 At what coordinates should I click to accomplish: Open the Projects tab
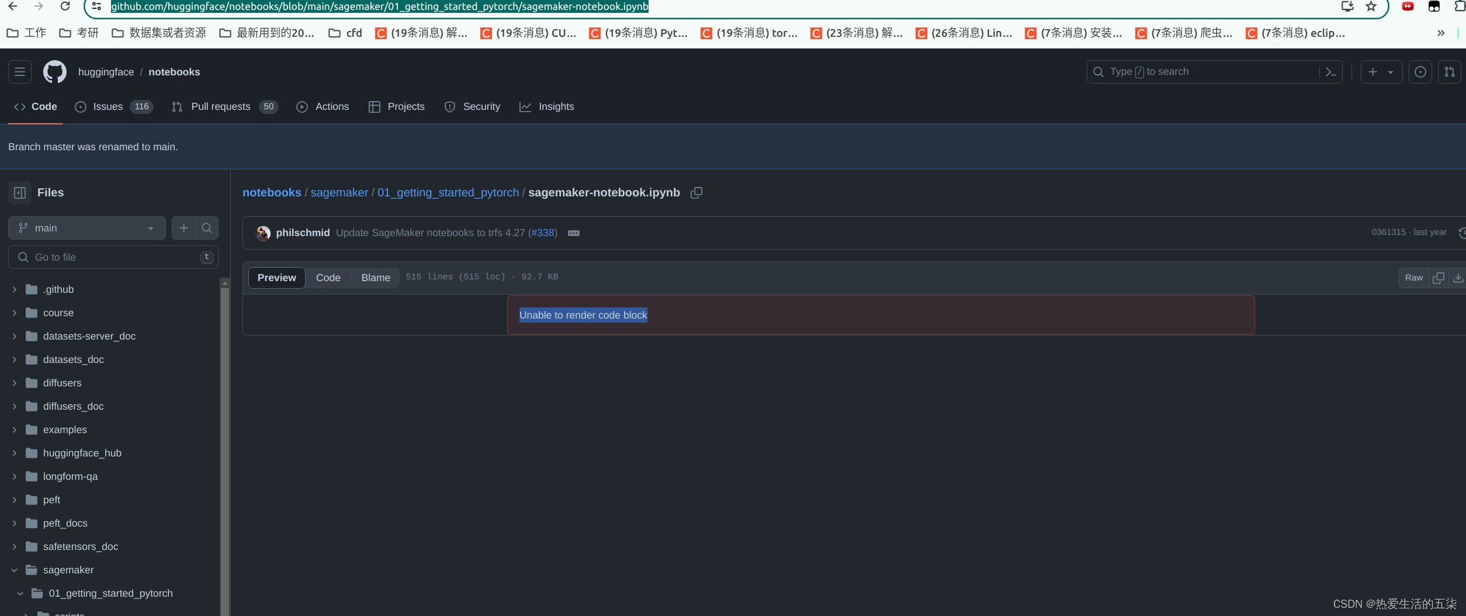[x=397, y=106]
